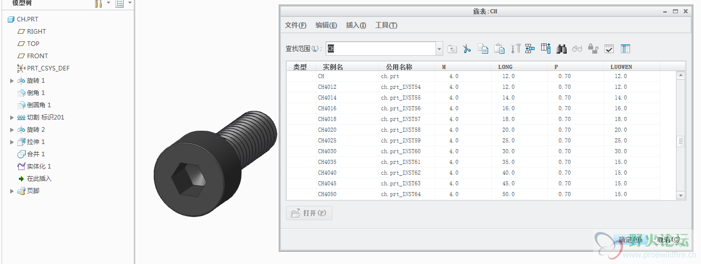Image resolution: width=701 pixels, height=264 pixels.
Task: Click the insert instance row icon
Action: pos(530,49)
